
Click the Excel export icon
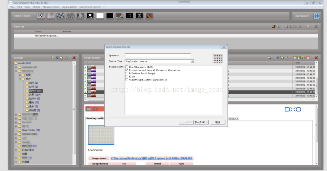pos(299,58)
